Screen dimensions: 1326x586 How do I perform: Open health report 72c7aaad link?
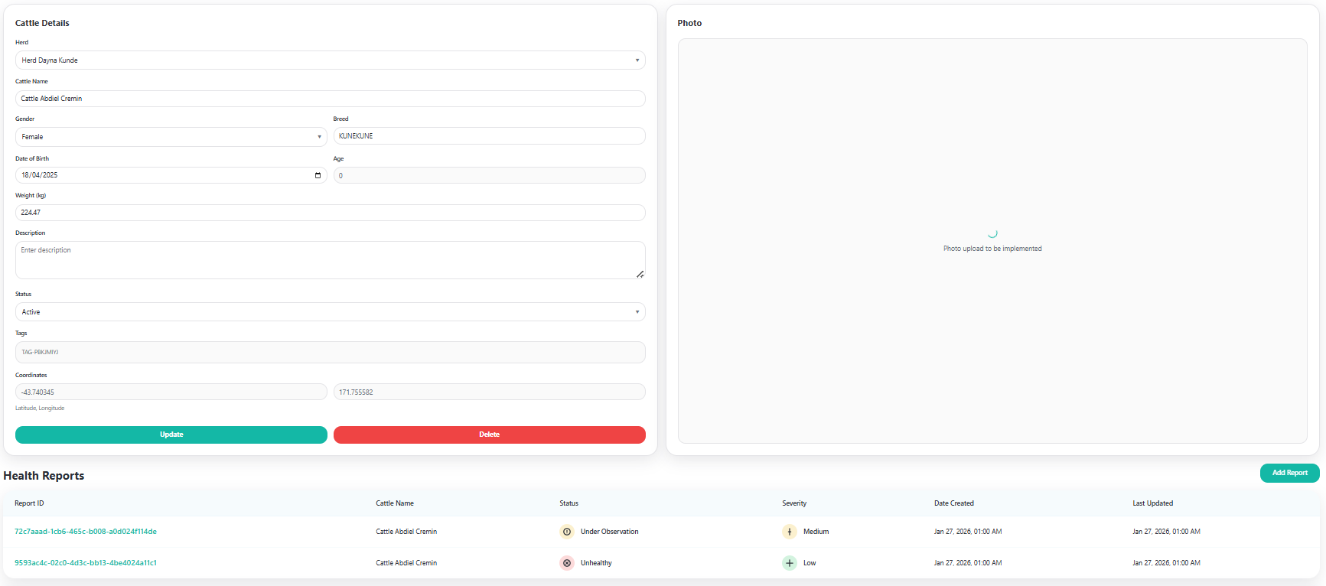[x=86, y=532]
